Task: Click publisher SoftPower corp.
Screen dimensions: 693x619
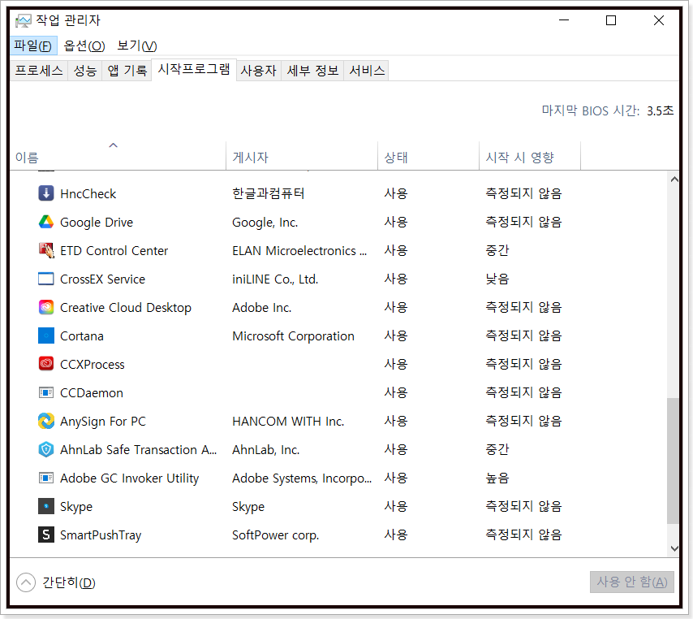Action: [x=276, y=535]
